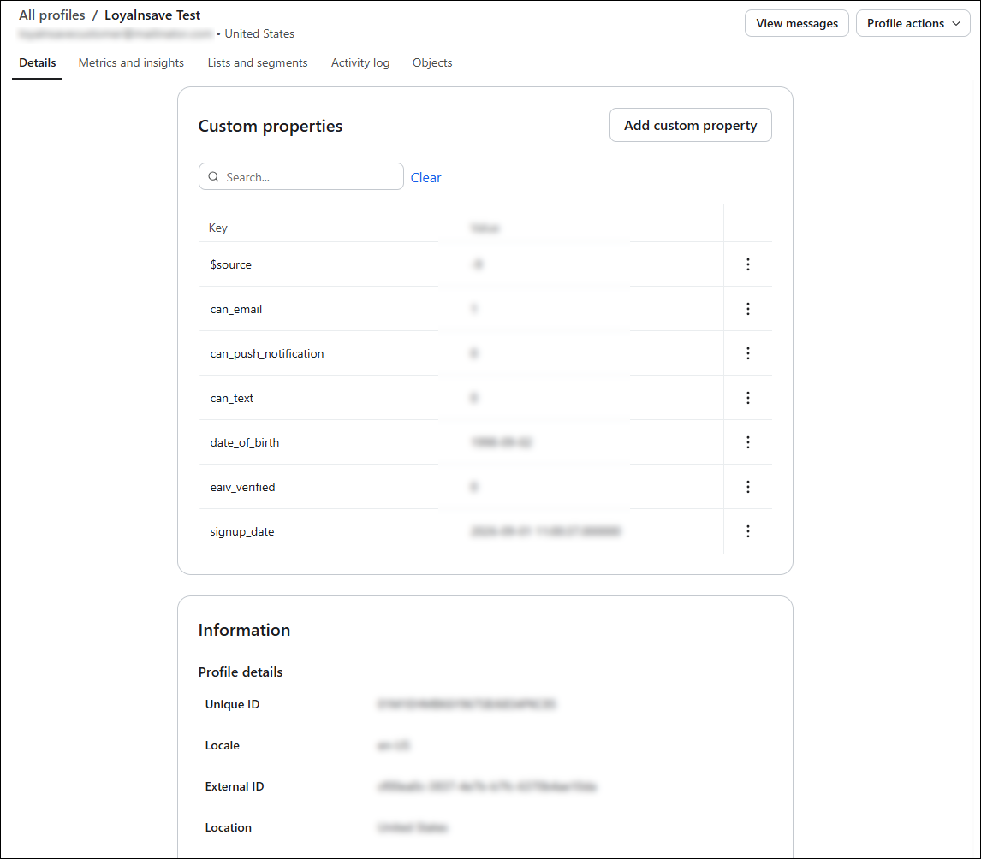981x859 pixels.
Task: Open options menu for date_of_birth row
Action: pyautogui.click(x=747, y=442)
